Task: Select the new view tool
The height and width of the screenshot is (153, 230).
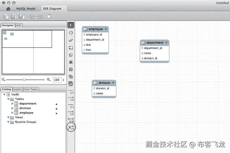Action: tap(71, 76)
